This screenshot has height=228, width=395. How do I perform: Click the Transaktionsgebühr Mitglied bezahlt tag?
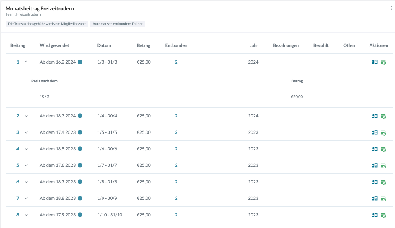tap(47, 24)
